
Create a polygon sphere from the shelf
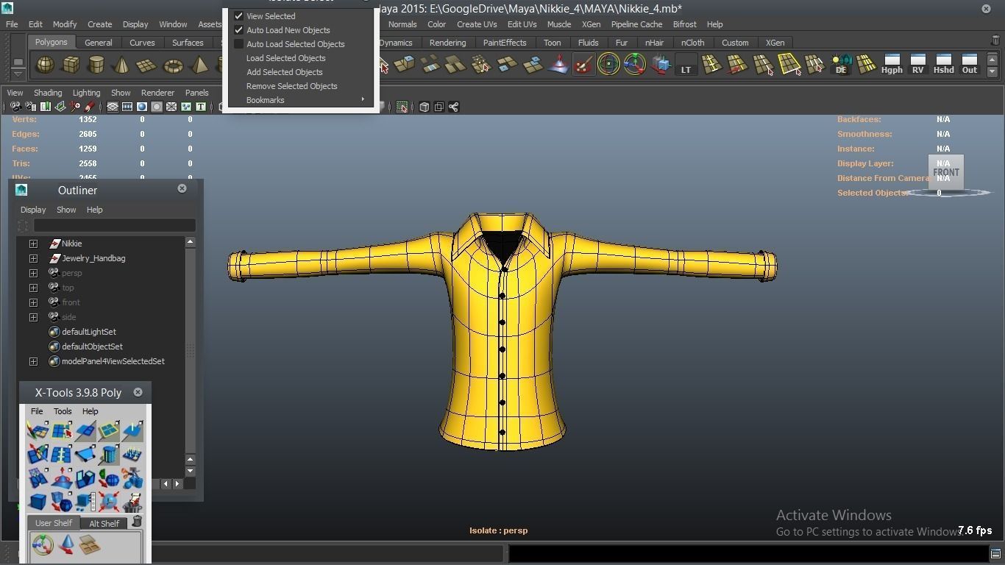click(x=46, y=65)
